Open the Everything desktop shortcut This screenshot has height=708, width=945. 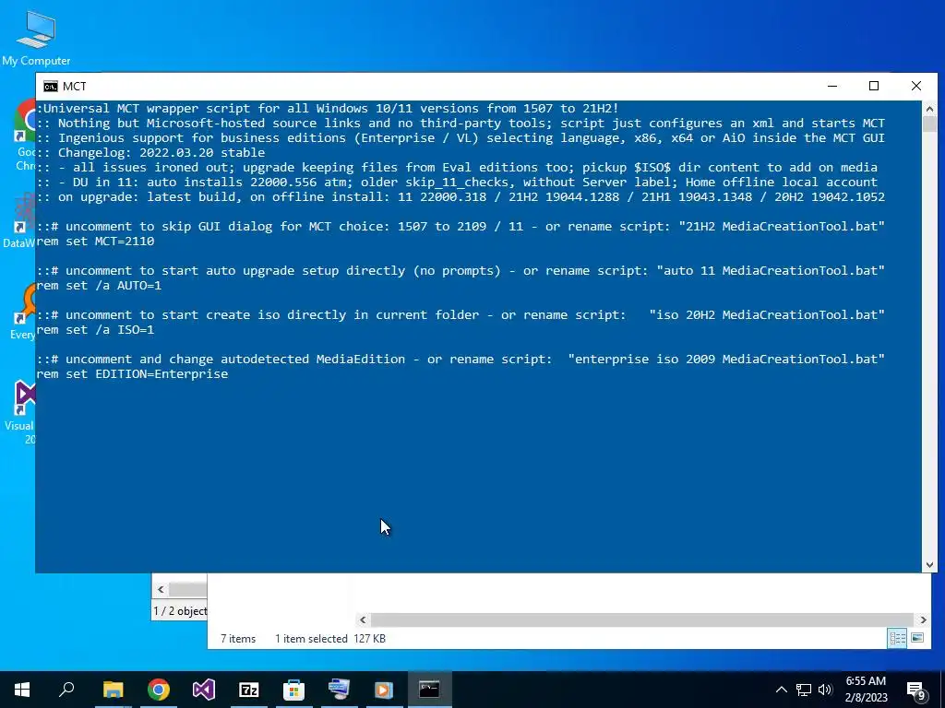(23, 312)
